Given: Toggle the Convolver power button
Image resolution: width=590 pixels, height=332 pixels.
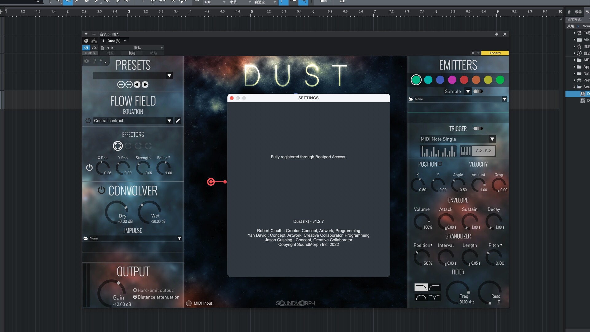Looking at the screenshot, I should click(x=101, y=190).
